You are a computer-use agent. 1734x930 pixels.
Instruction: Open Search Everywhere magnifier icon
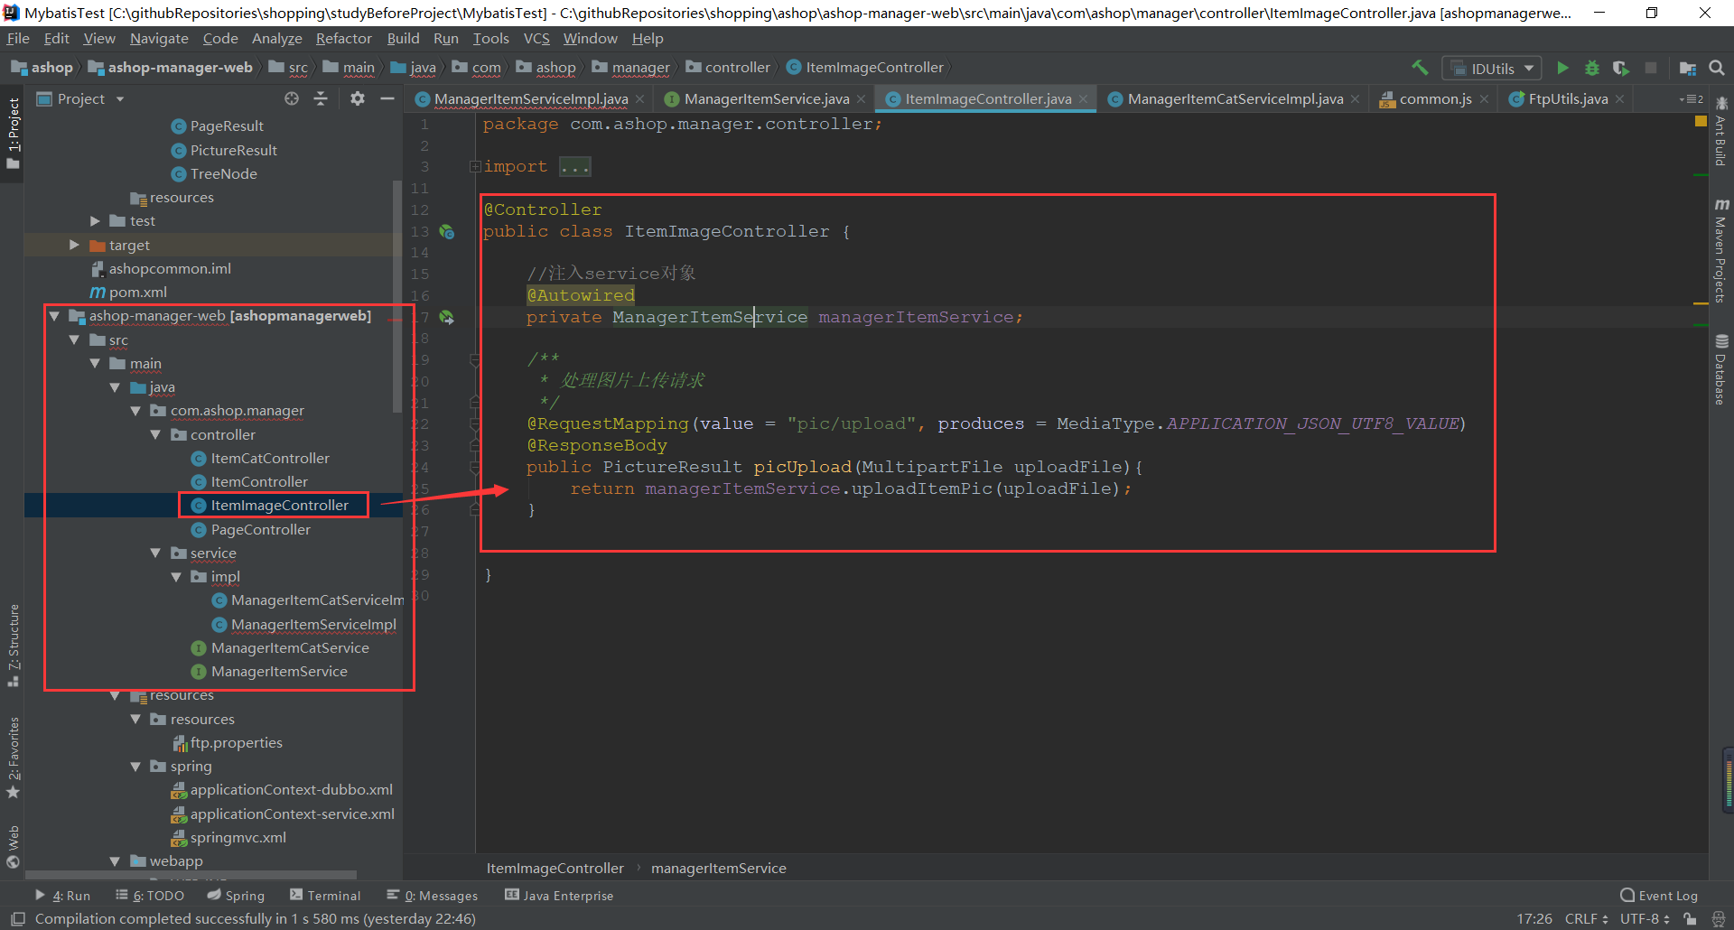click(1717, 68)
